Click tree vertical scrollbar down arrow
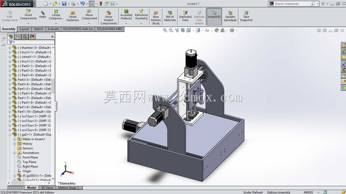346x194 pixels. [53, 179]
